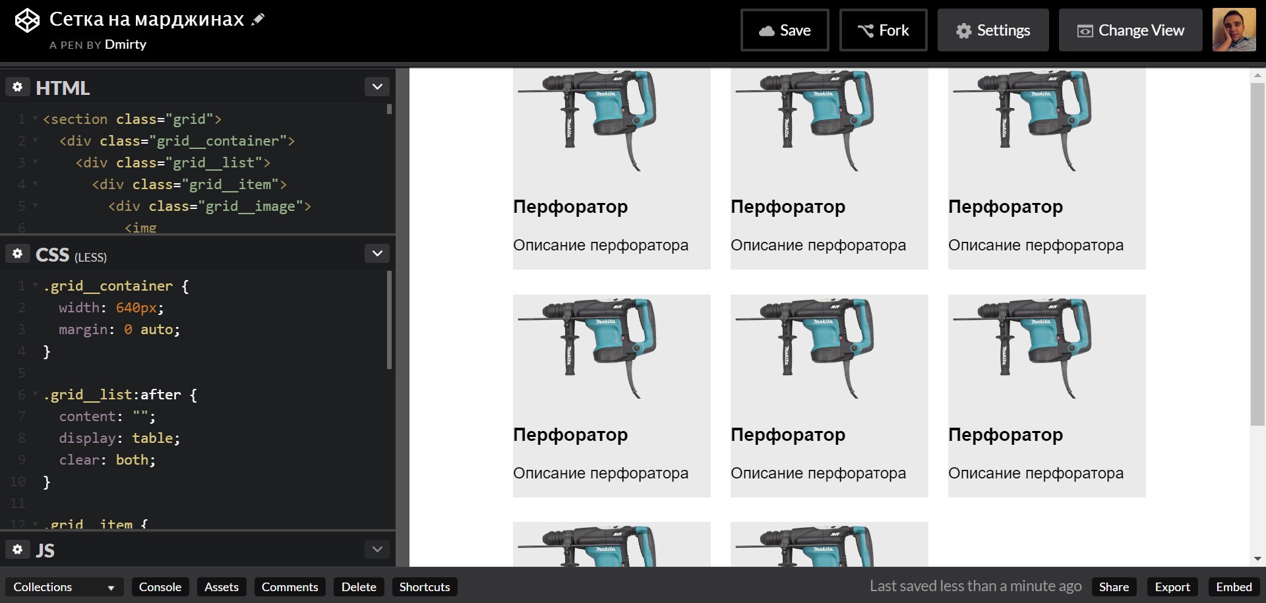
Task: Expand the HTML panel dropdown chevron
Action: [377, 87]
